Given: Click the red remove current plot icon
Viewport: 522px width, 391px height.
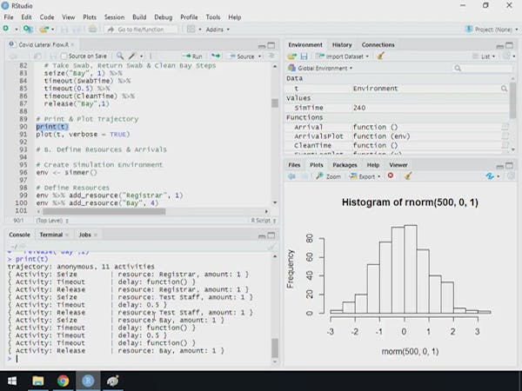Looking at the screenshot, I should (x=391, y=176).
